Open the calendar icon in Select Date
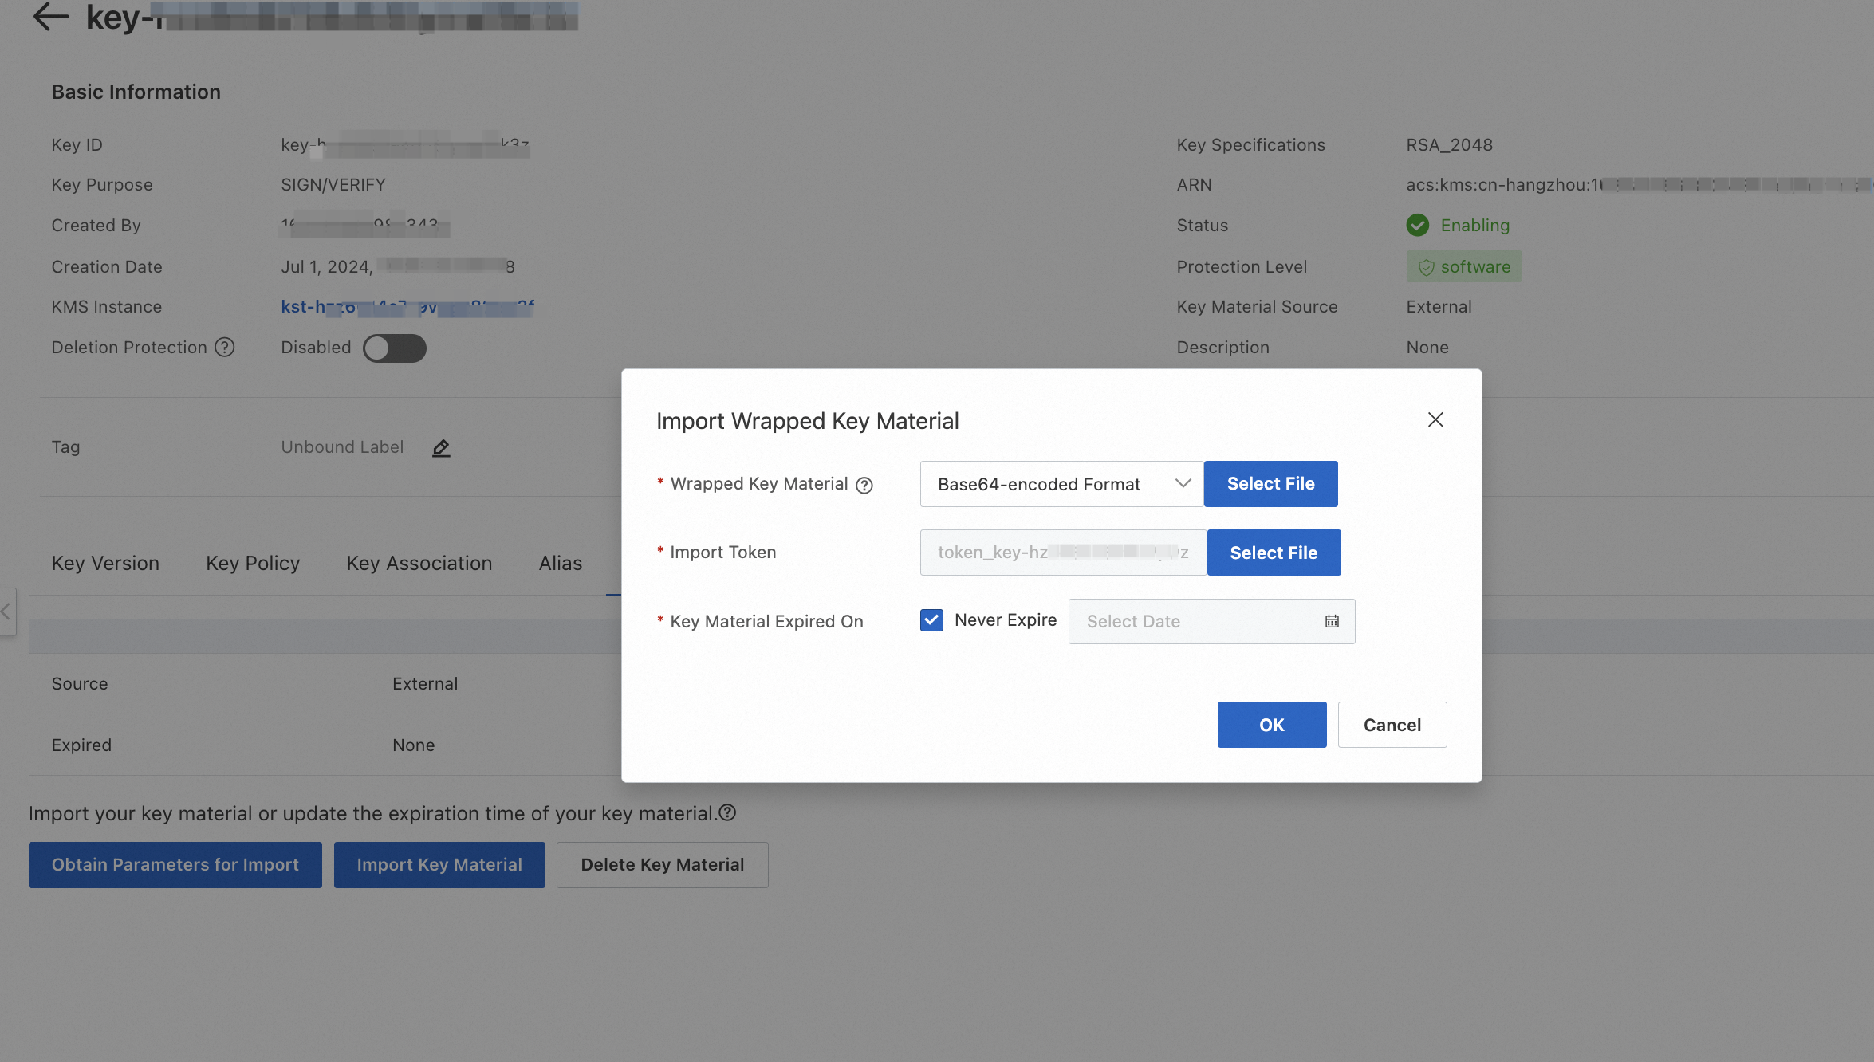Viewport: 1874px width, 1062px height. click(x=1332, y=621)
